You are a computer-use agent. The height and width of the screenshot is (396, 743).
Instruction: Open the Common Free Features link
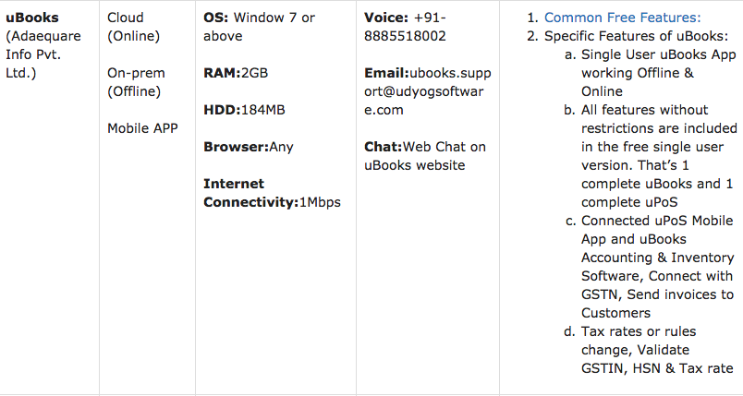click(x=622, y=18)
